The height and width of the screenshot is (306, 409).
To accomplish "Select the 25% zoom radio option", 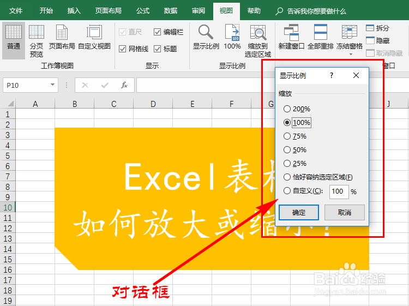I will pos(287,163).
